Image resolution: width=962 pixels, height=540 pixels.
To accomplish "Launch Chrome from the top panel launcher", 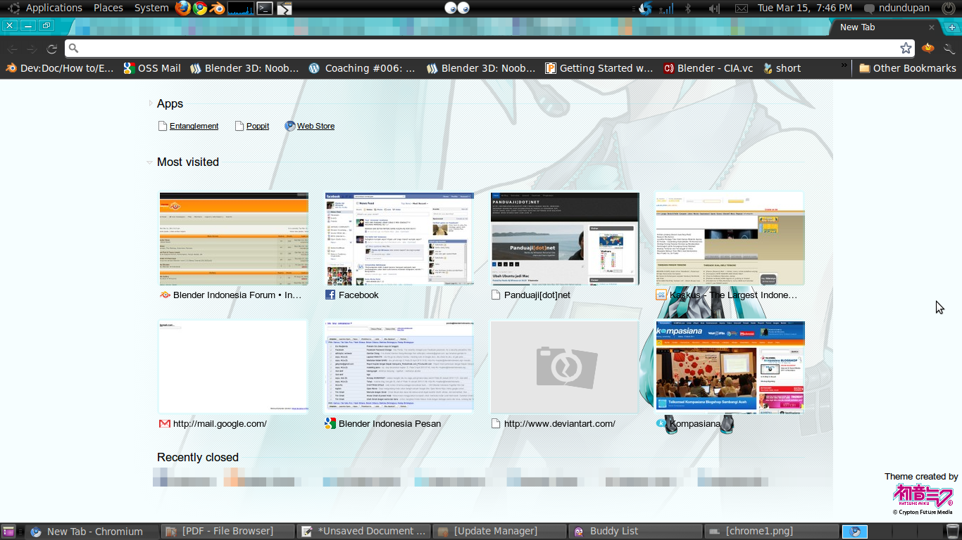I will click(200, 8).
